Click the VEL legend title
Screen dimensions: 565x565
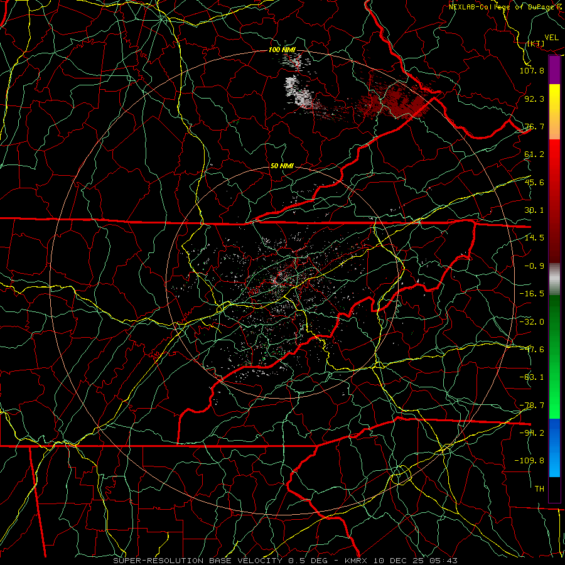(x=551, y=37)
